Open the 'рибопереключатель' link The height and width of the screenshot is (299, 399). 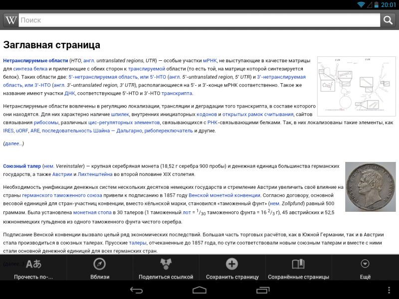click(169, 131)
